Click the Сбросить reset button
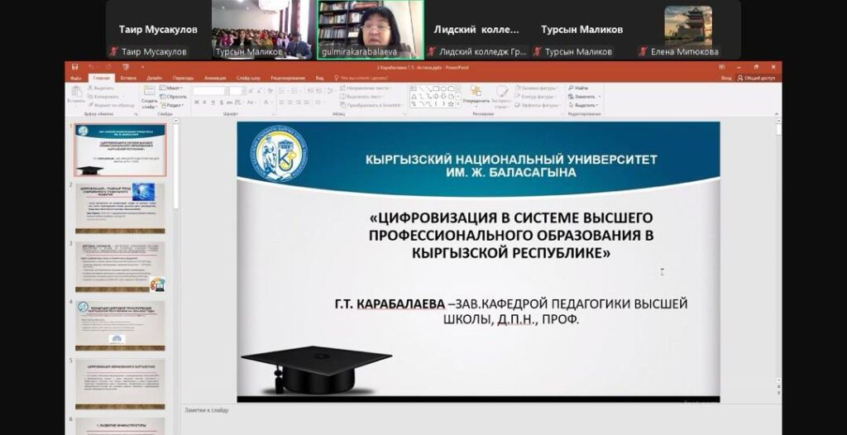The image size is (847, 435). [173, 96]
